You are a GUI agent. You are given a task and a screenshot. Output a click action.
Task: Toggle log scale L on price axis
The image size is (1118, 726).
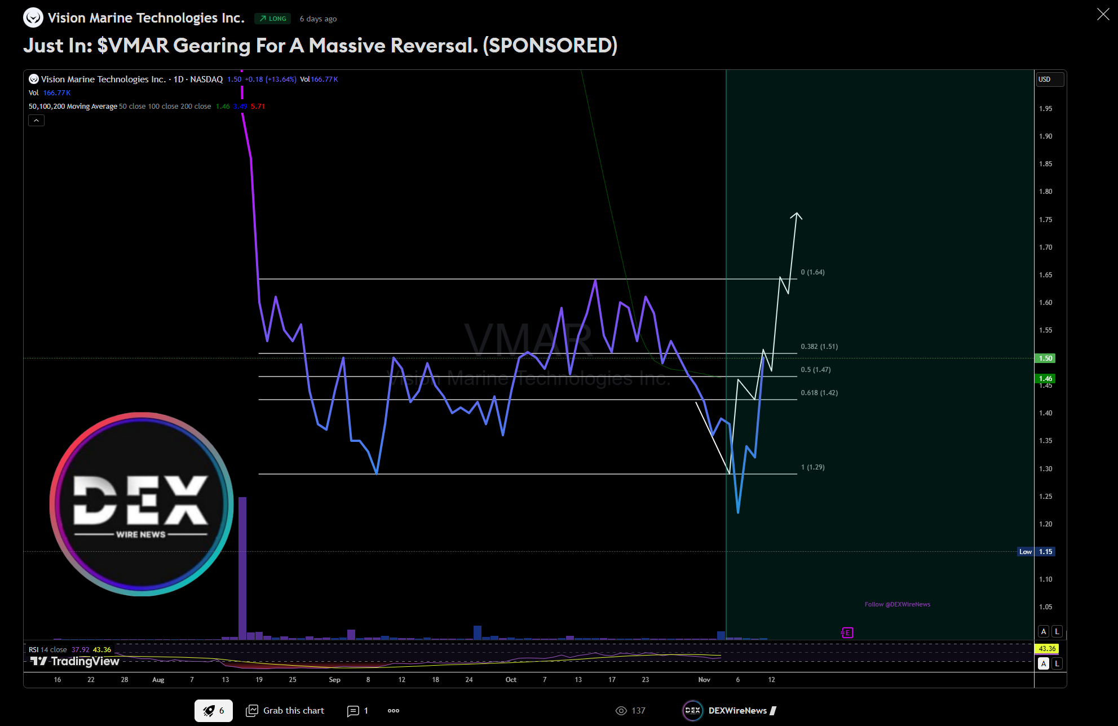(x=1057, y=631)
